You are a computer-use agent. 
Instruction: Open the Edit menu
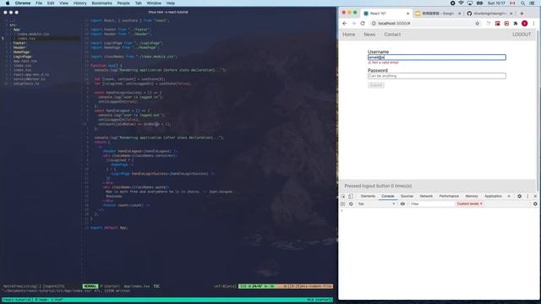[51, 3]
